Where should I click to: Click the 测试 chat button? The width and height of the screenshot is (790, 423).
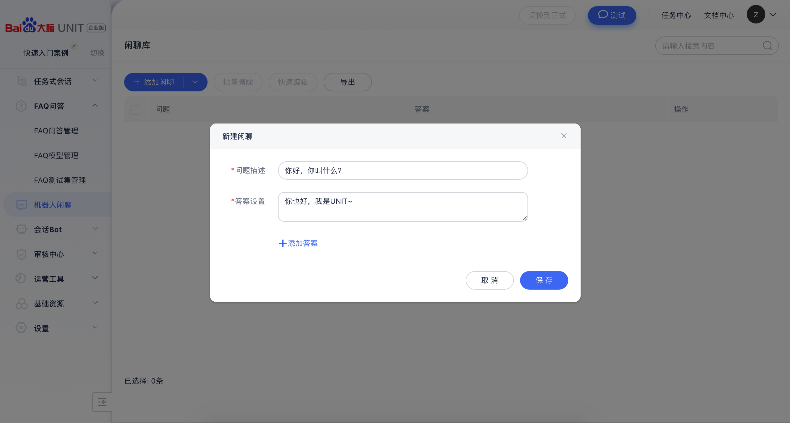click(611, 15)
